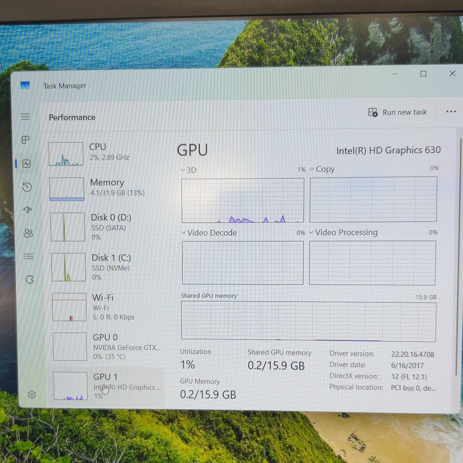463x463 pixels.
Task: Click the Copy engine usage graph
Action: click(x=373, y=199)
